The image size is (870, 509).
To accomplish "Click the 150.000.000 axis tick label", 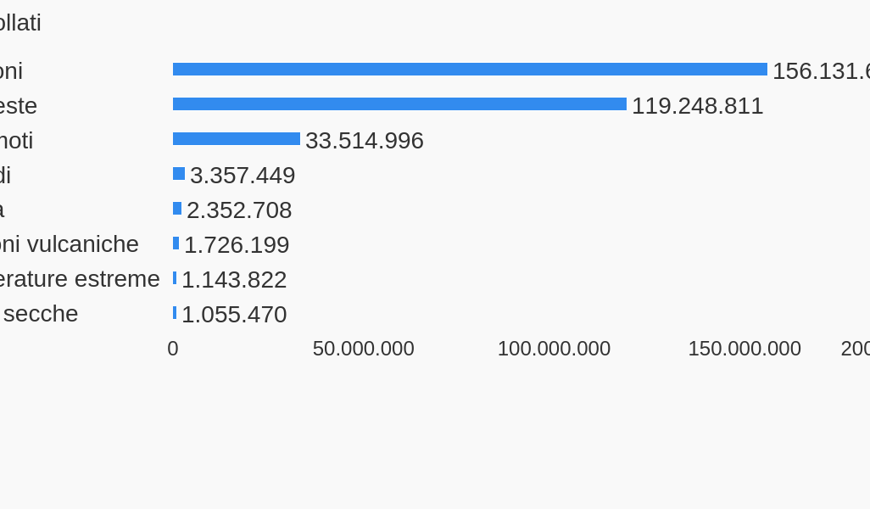I will click(744, 349).
